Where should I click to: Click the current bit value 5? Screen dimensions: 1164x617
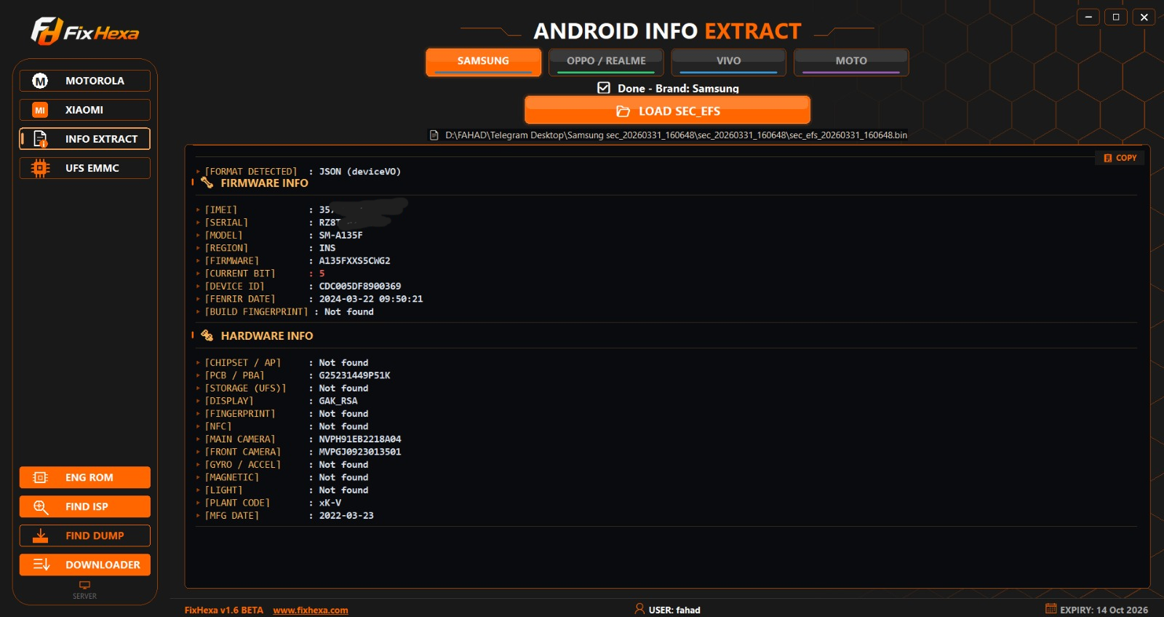point(322,274)
